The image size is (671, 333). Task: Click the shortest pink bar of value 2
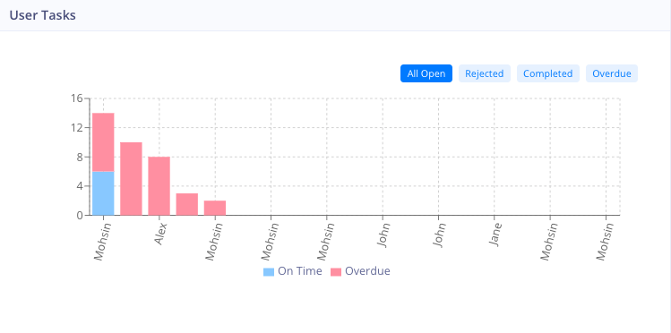215,208
